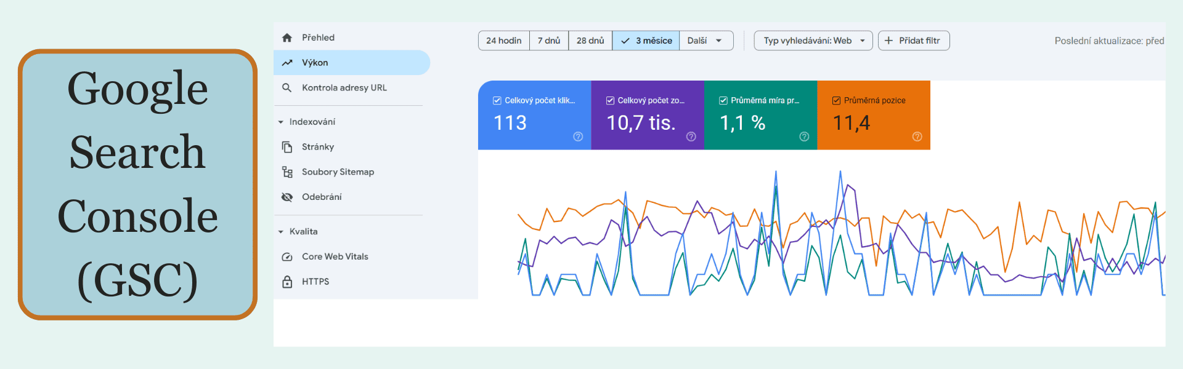Image resolution: width=1183 pixels, height=369 pixels.
Task: Open the Typ vyhledávání: Web dropdown
Action: click(813, 41)
